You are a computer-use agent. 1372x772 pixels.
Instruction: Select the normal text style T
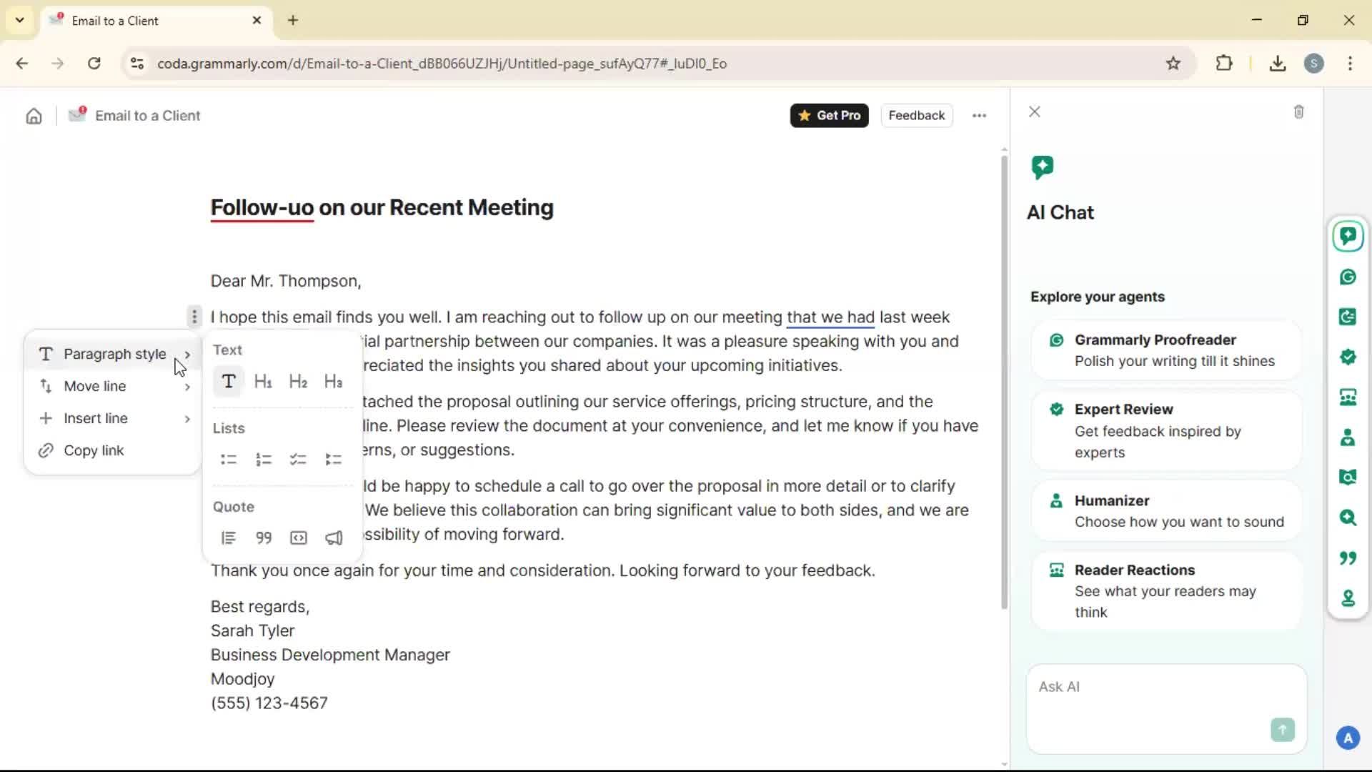point(229,382)
